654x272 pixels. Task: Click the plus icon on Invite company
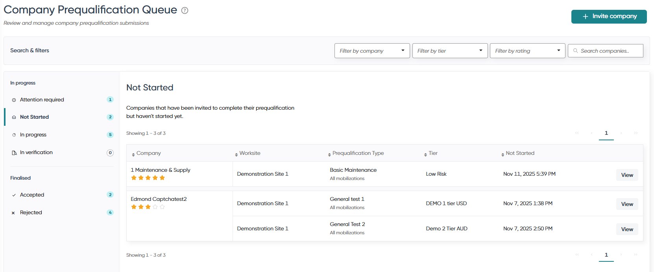585,17
